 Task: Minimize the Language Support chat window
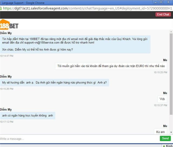(155, 2)
